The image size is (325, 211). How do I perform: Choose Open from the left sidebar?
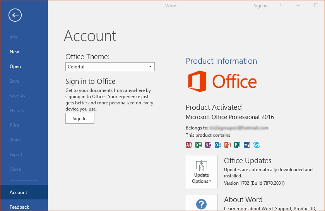pos(15,66)
